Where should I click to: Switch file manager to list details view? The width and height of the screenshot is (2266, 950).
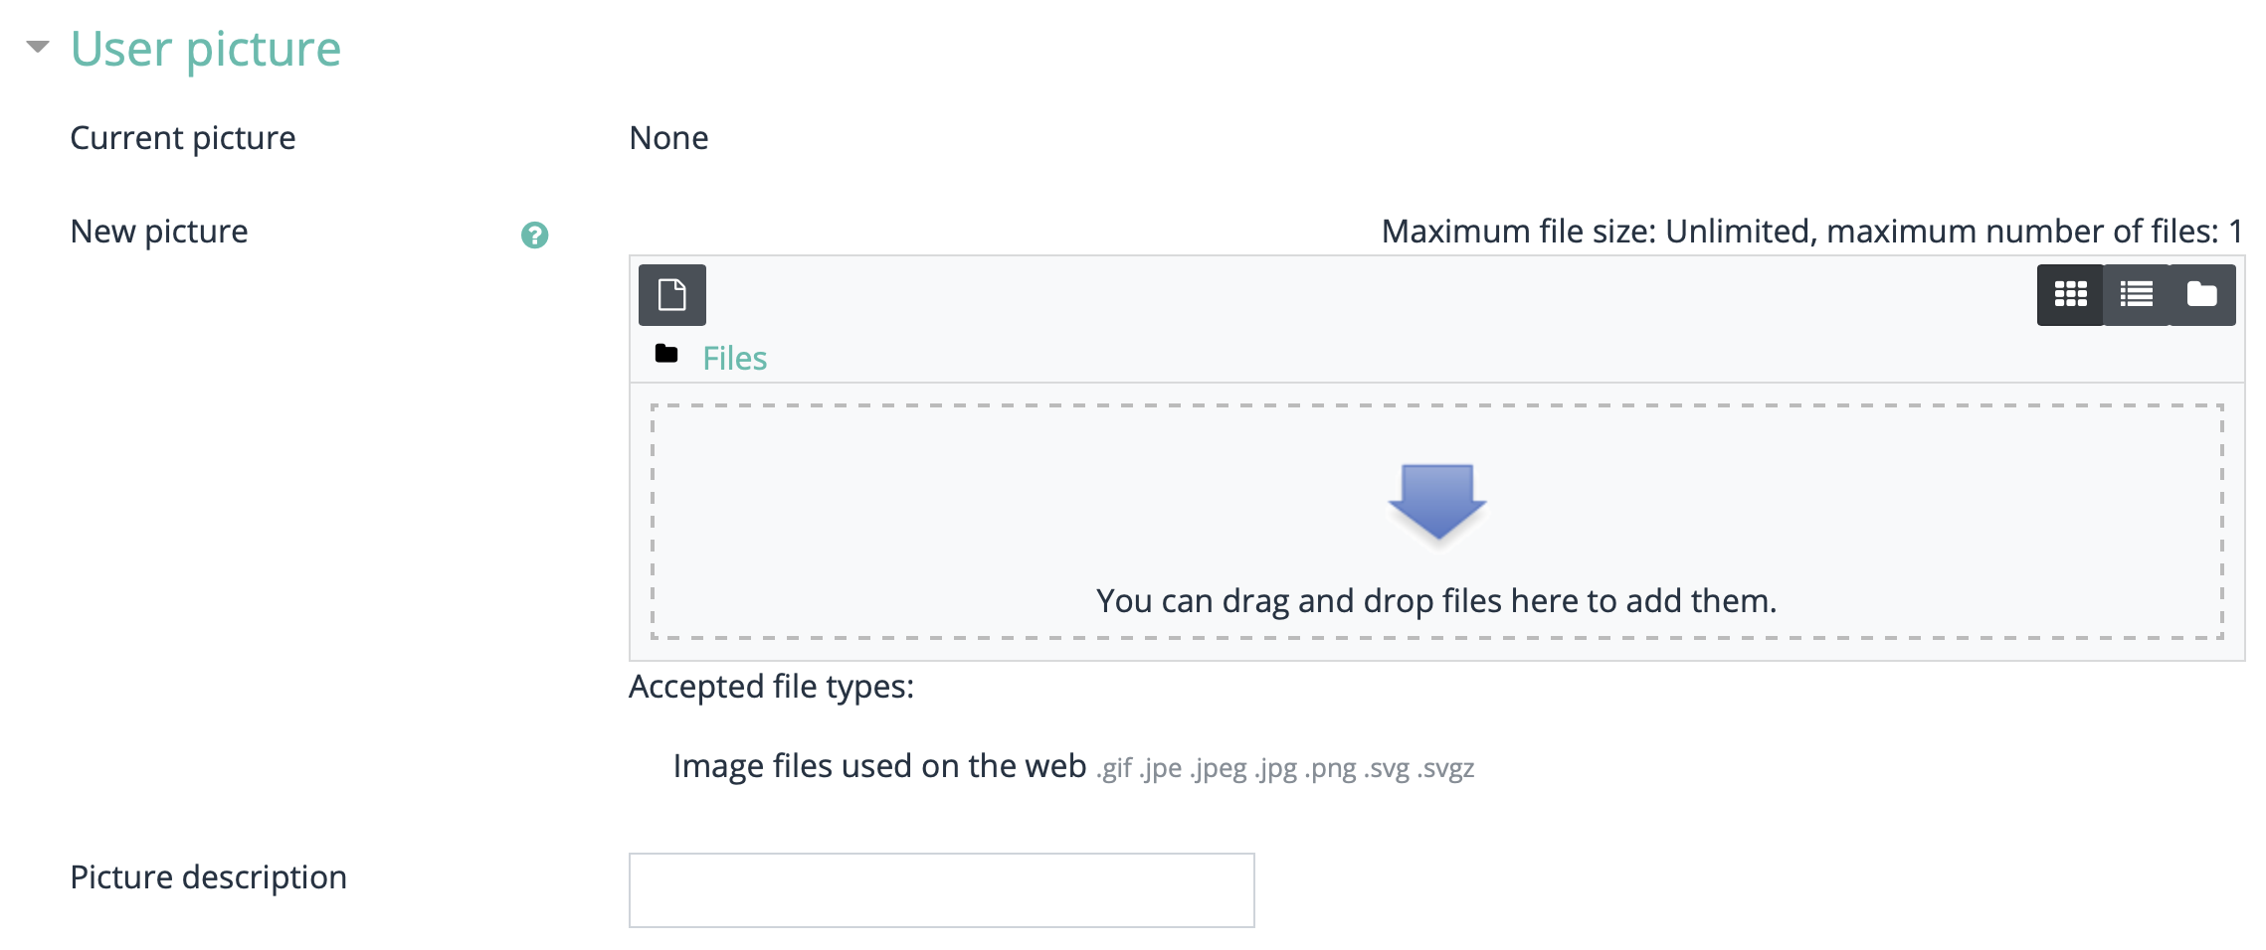tap(2136, 295)
